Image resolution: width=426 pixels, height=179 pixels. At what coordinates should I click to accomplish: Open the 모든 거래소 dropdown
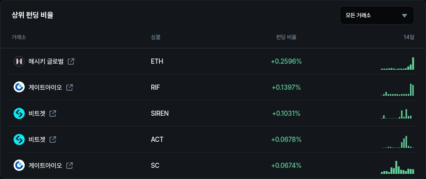[x=377, y=15]
